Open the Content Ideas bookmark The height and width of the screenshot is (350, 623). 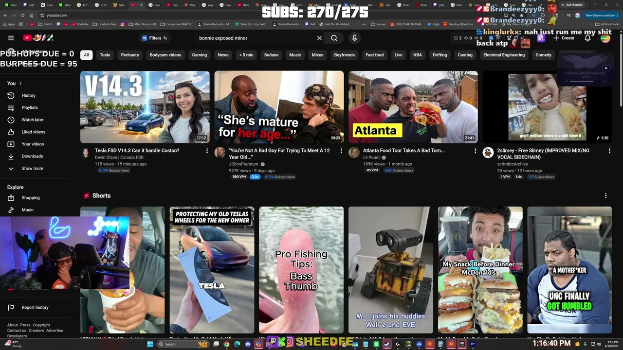tap(105, 24)
